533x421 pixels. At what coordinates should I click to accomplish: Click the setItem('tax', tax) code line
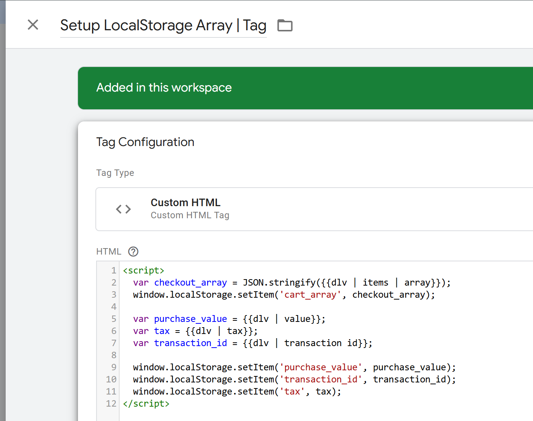coord(237,392)
